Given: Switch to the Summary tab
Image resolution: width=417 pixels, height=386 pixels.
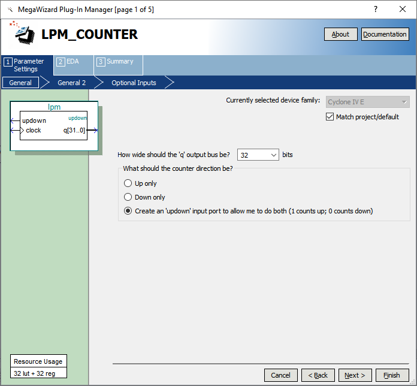Looking at the screenshot, I should coord(118,65).
